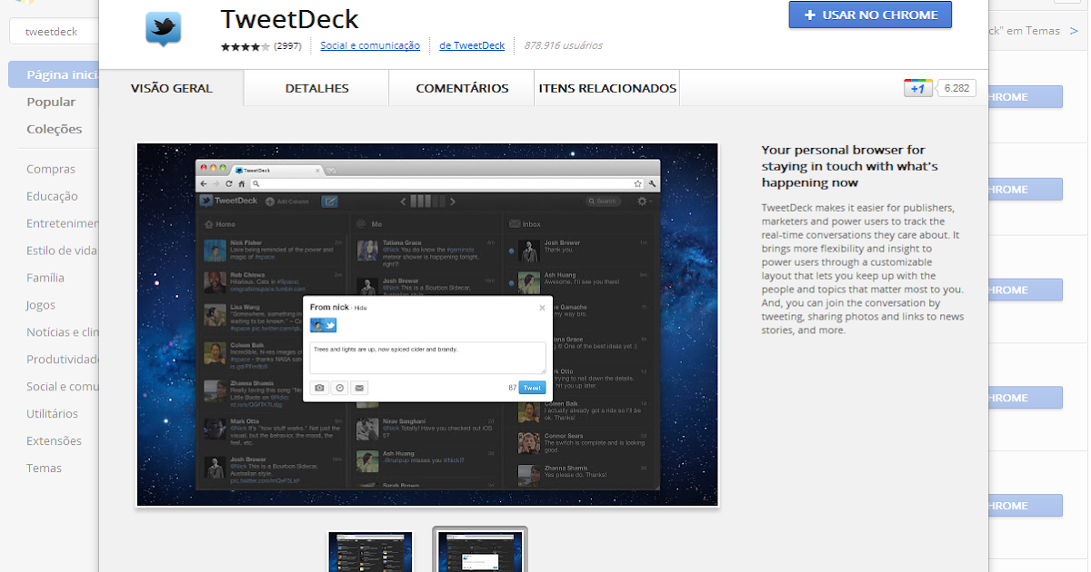The image size is (1091, 572).
Task: Select Produtividade category
Action: [62, 360]
